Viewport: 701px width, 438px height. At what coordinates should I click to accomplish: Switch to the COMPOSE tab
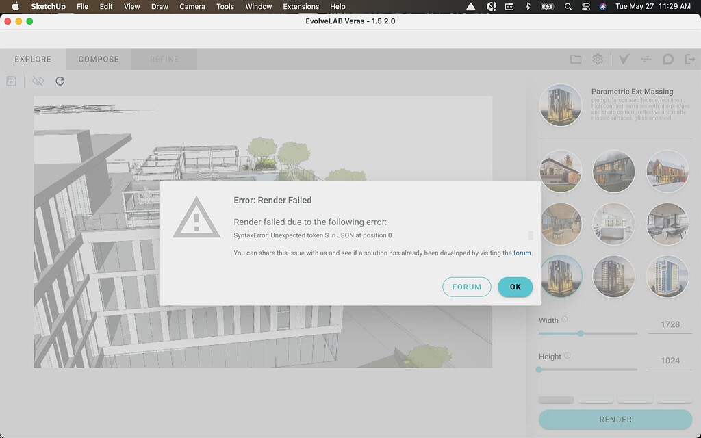(98, 59)
